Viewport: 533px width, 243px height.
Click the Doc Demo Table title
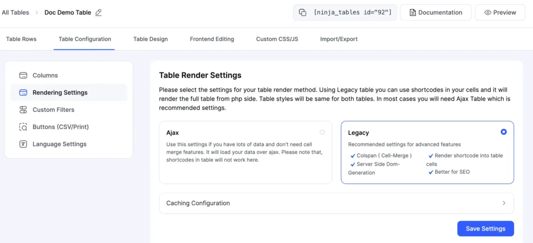(x=68, y=12)
